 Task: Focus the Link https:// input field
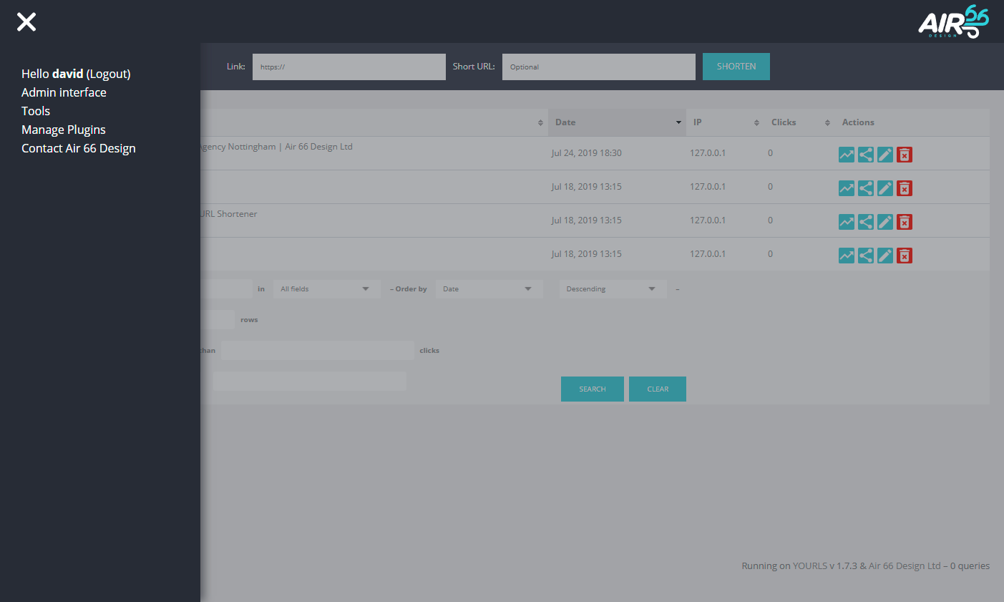coord(349,67)
